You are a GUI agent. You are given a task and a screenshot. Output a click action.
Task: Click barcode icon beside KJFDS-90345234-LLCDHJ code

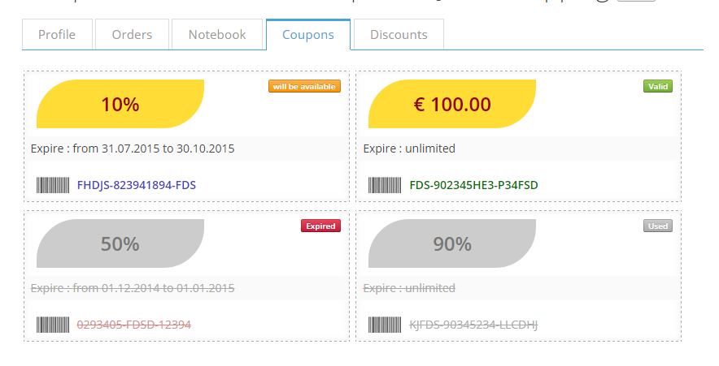coord(385,325)
